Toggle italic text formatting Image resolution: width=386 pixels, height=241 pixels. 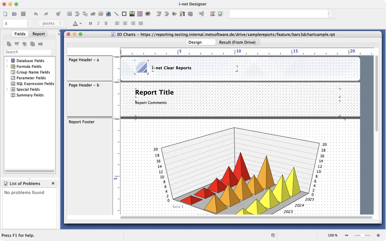98,23
